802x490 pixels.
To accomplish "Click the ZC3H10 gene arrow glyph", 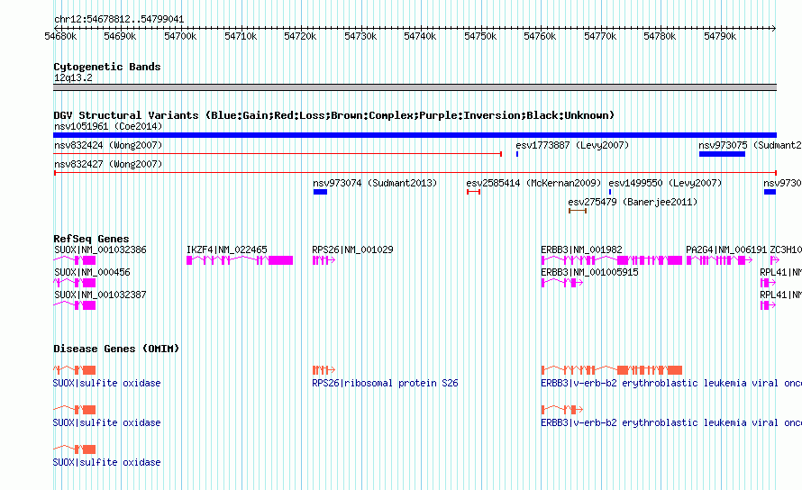I will [x=774, y=260].
